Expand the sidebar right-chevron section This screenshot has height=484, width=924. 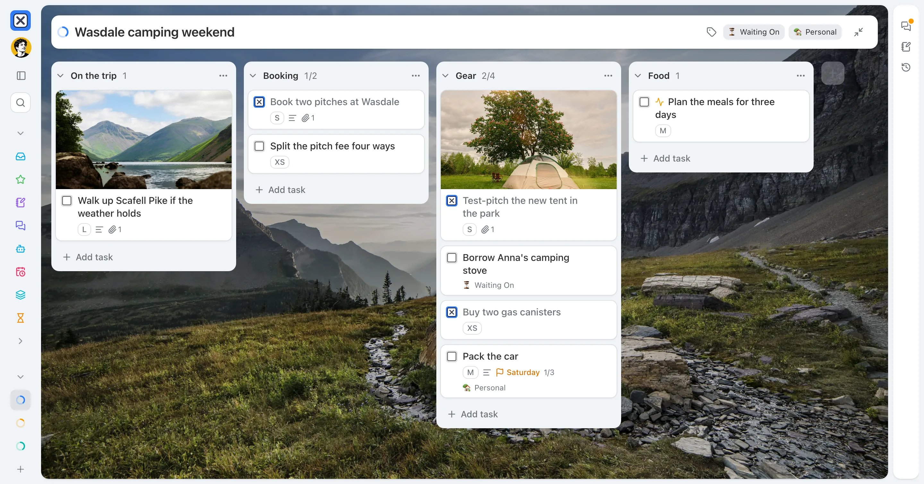[x=21, y=341]
